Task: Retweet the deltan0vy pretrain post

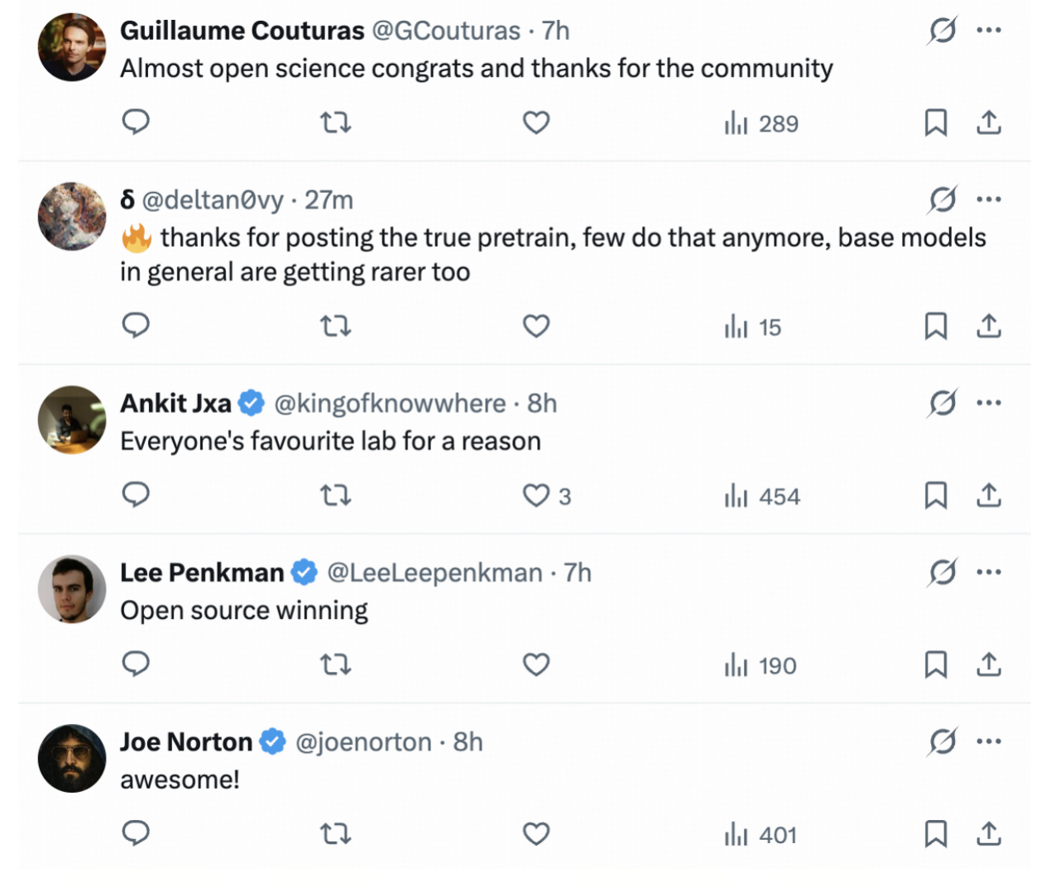Action: pyautogui.click(x=335, y=326)
